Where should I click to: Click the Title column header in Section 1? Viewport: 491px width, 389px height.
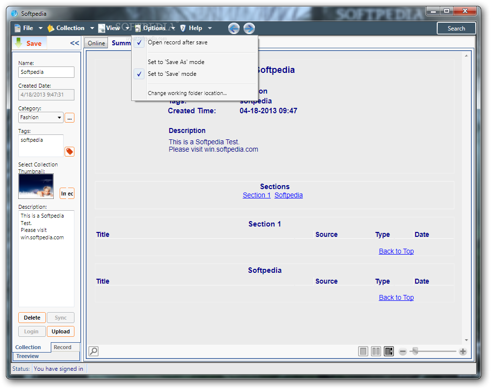[103, 234]
